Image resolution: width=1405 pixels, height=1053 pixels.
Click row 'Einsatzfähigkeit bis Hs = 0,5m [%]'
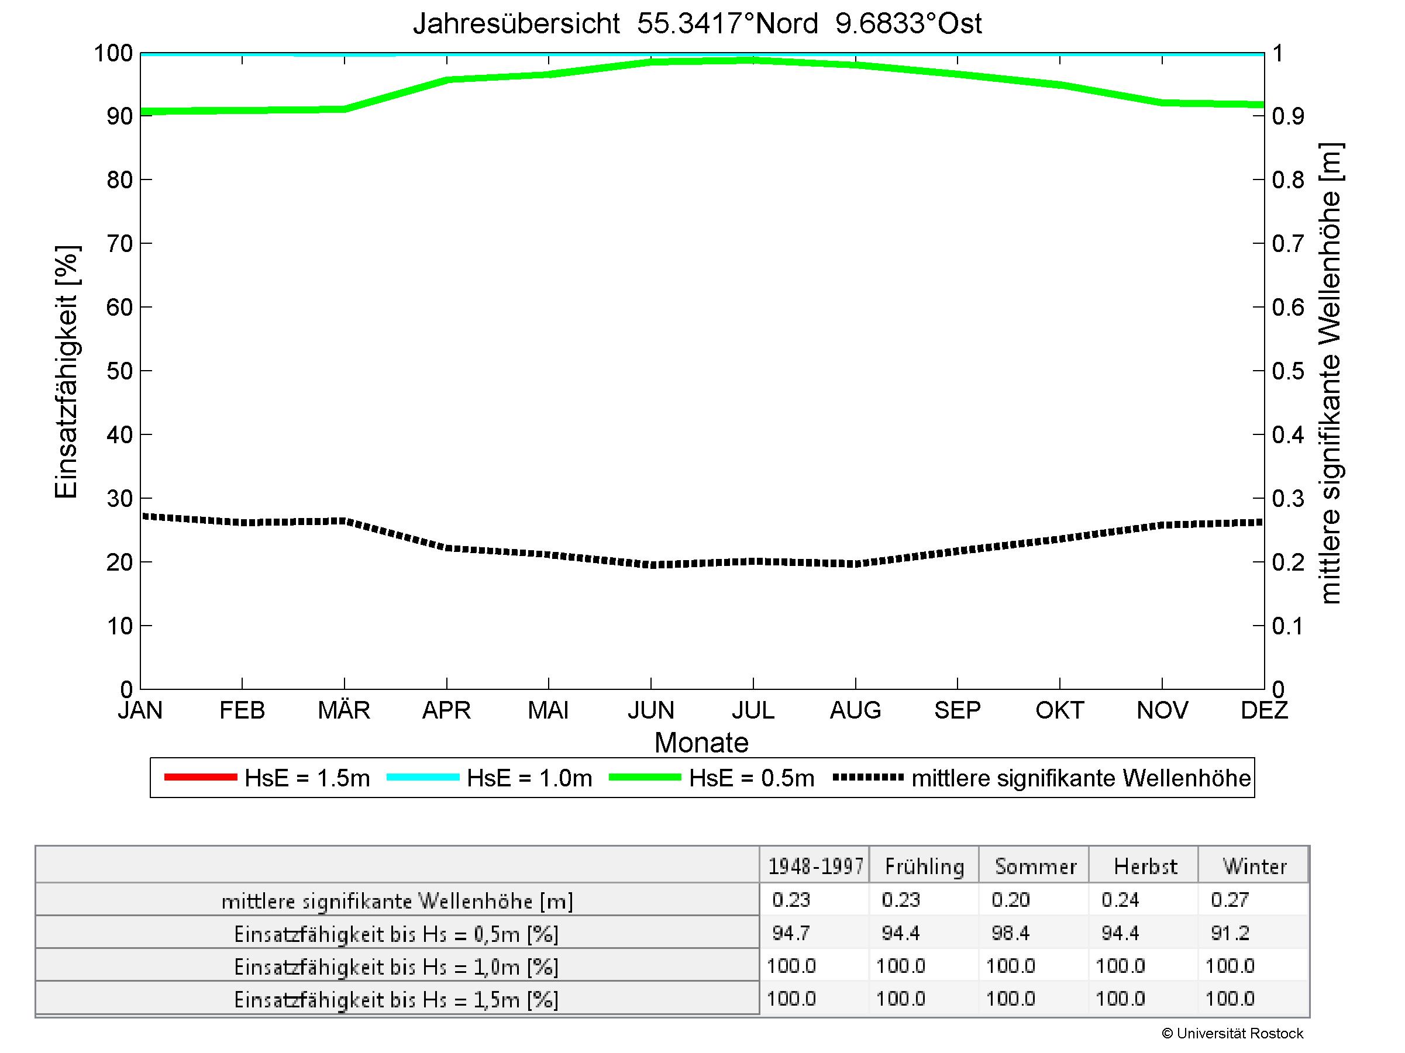pos(397,934)
